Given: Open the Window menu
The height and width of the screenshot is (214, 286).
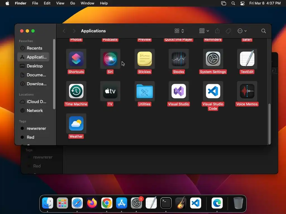Looking at the screenshot, I should [87, 3].
